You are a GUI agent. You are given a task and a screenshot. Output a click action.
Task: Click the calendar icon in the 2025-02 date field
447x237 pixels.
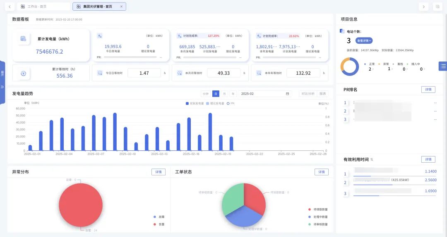(287, 94)
